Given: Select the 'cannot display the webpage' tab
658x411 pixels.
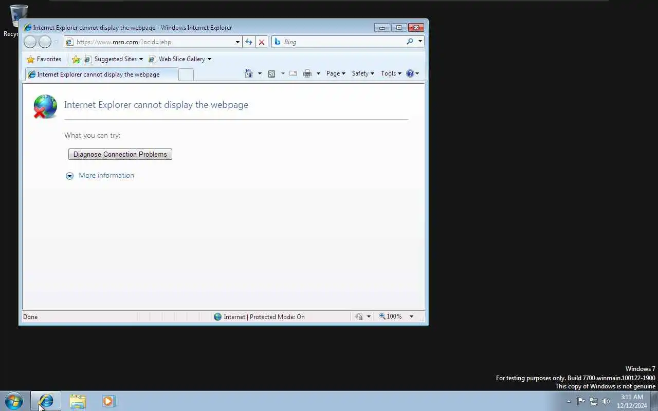Looking at the screenshot, I should [101, 74].
